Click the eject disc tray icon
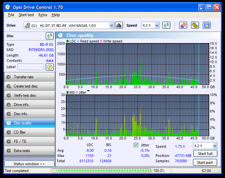 (x=119, y=25)
